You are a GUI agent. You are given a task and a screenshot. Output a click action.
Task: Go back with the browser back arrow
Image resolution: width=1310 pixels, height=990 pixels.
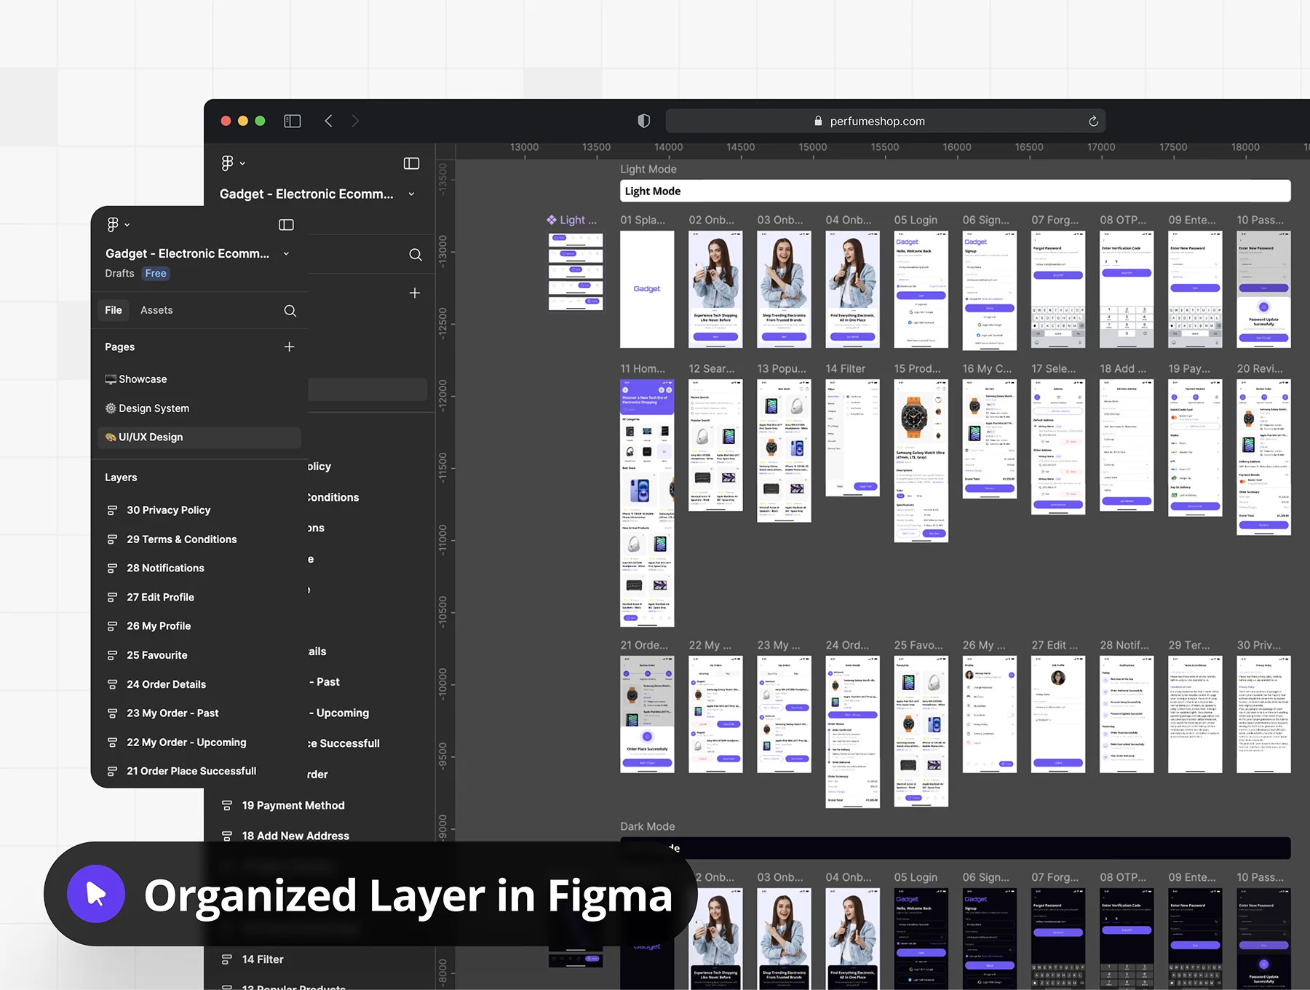tap(328, 121)
